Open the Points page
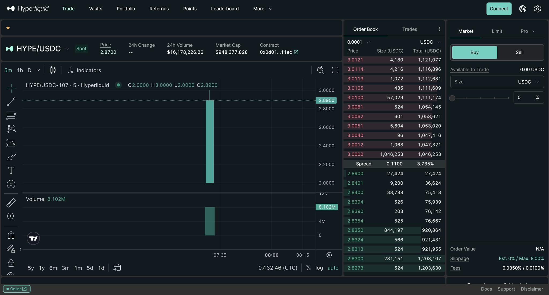The width and height of the screenshot is (549, 295). [x=190, y=9]
